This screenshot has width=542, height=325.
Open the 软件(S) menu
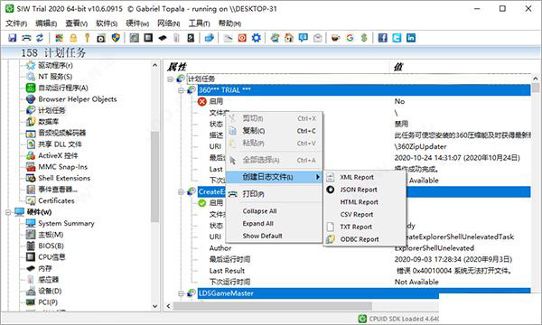coord(107,23)
